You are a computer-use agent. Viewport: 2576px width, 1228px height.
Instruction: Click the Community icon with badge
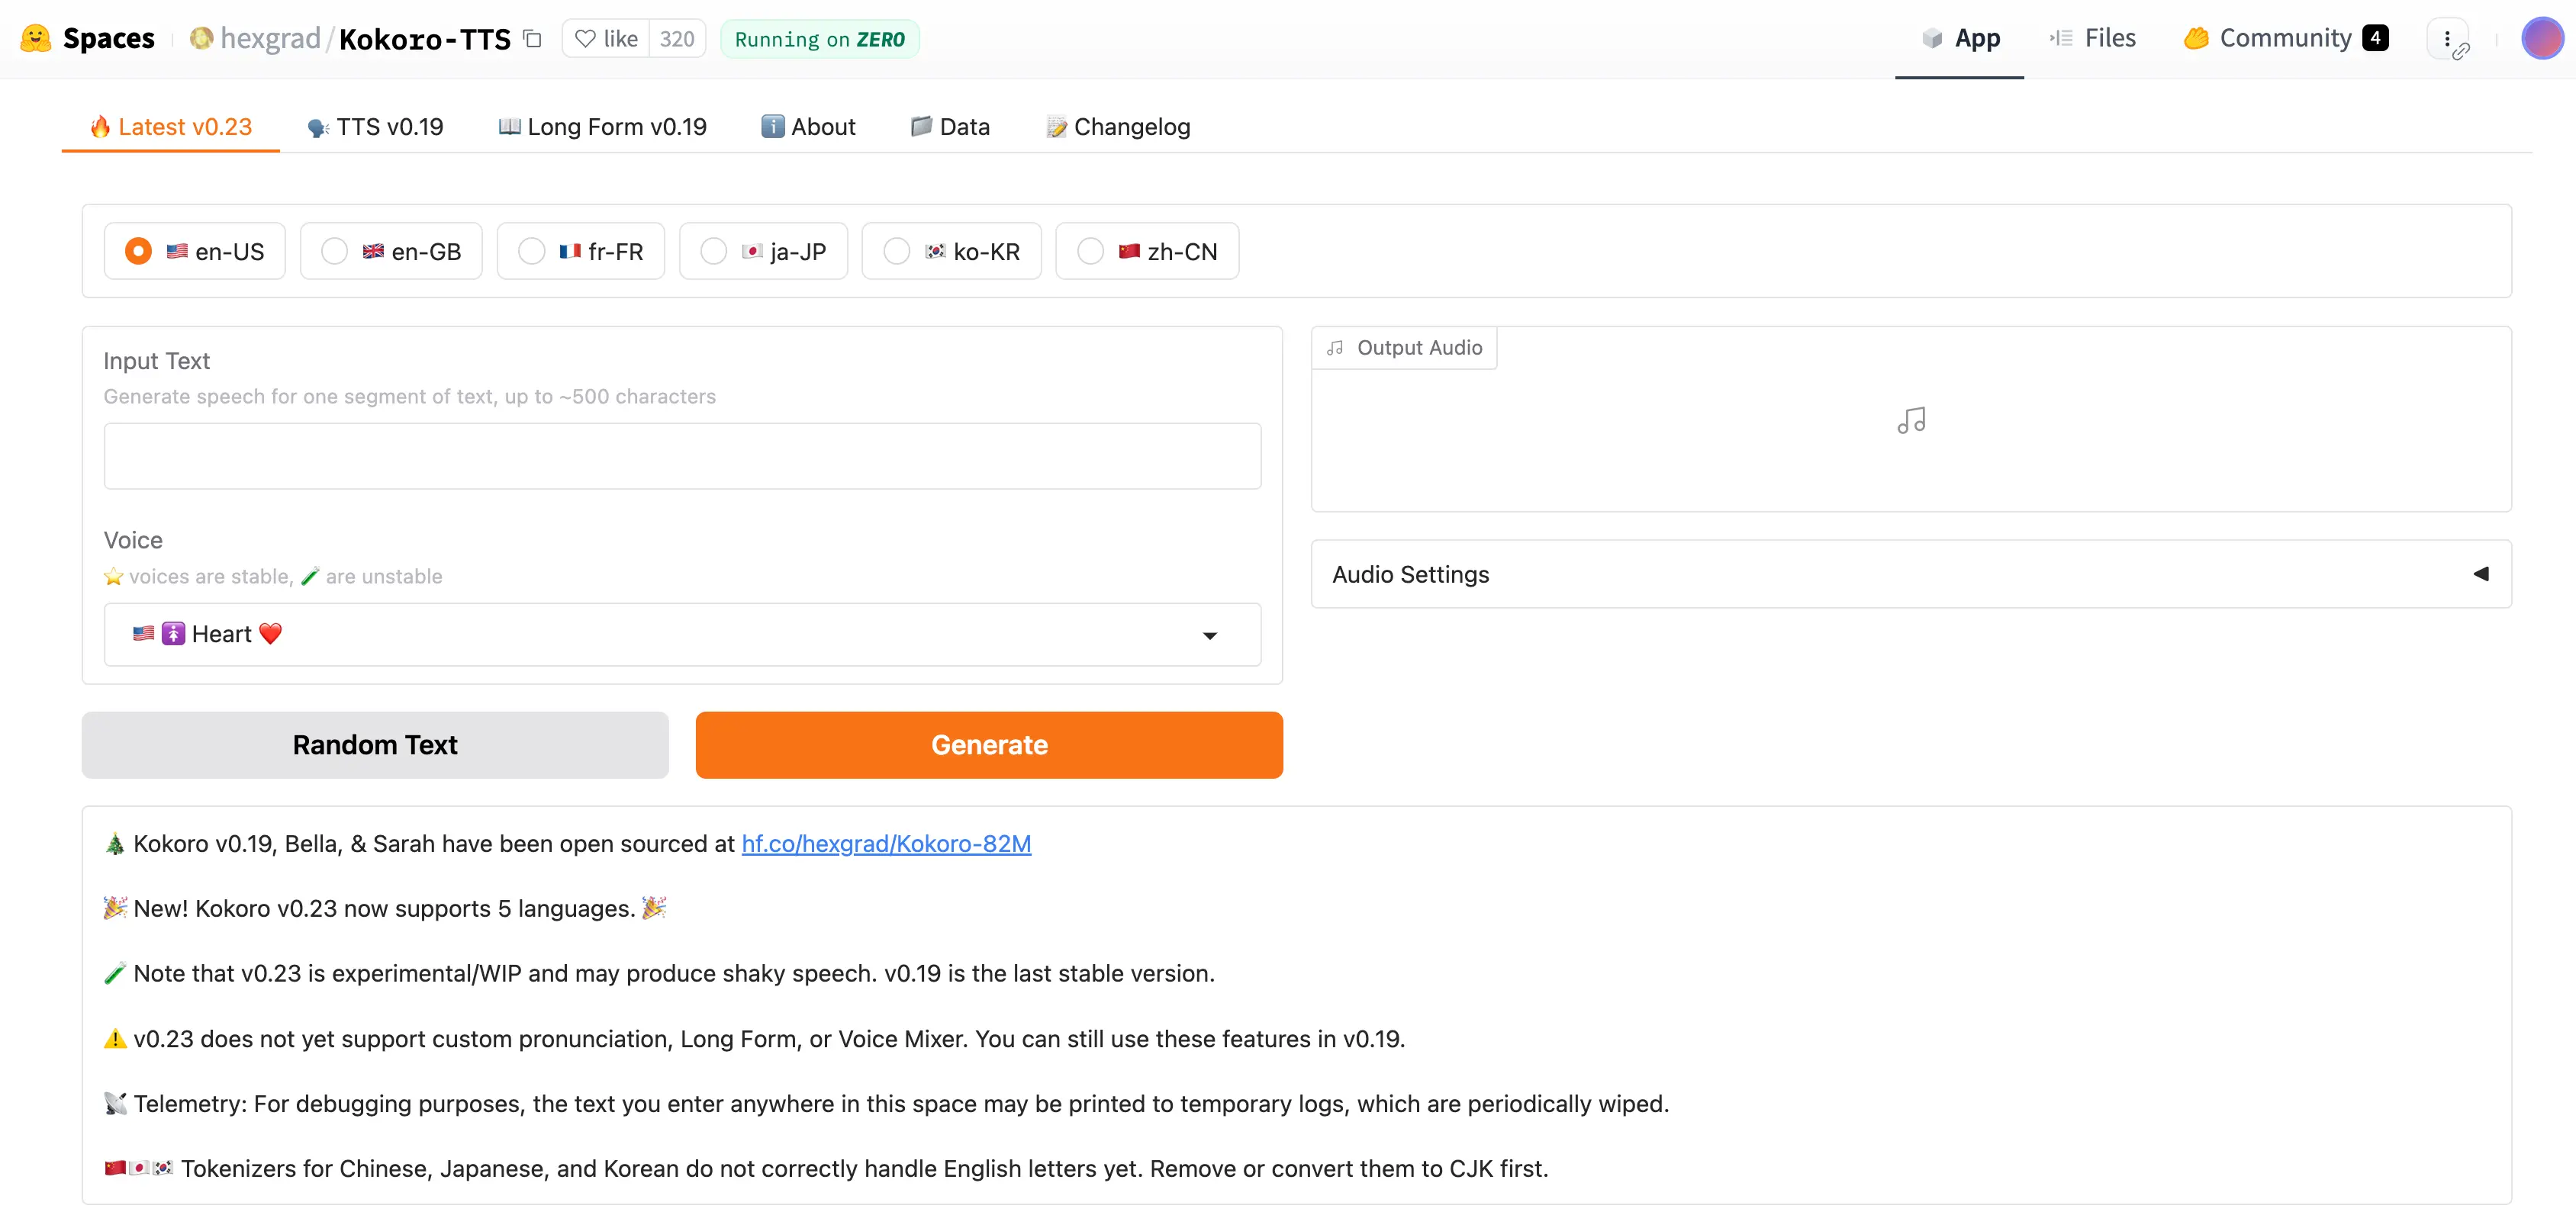pos(2294,36)
